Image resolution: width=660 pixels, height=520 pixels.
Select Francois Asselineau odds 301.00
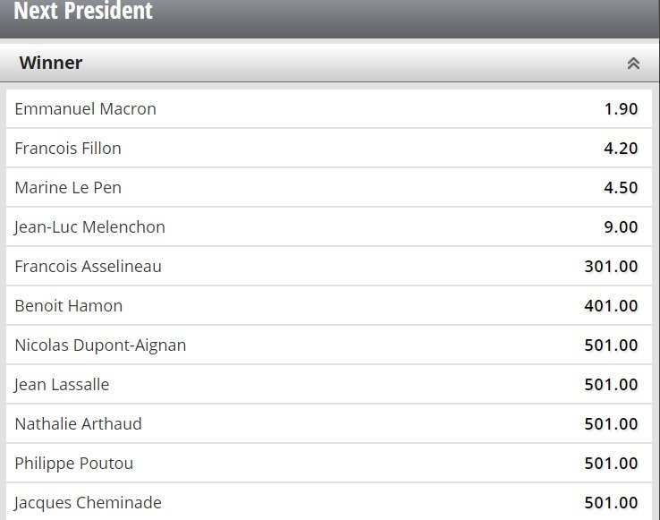click(611, 267)
